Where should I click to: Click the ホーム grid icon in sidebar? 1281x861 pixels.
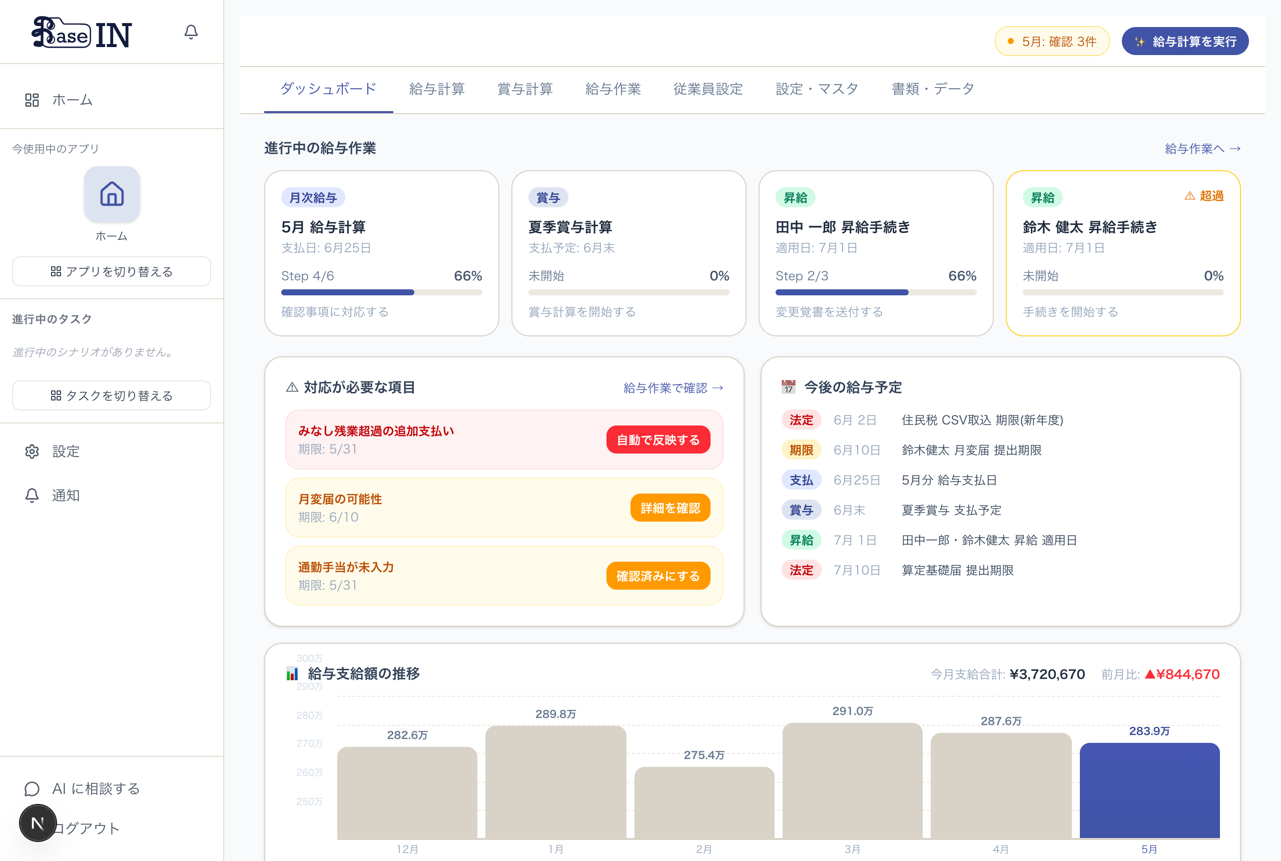pos(32,100)
